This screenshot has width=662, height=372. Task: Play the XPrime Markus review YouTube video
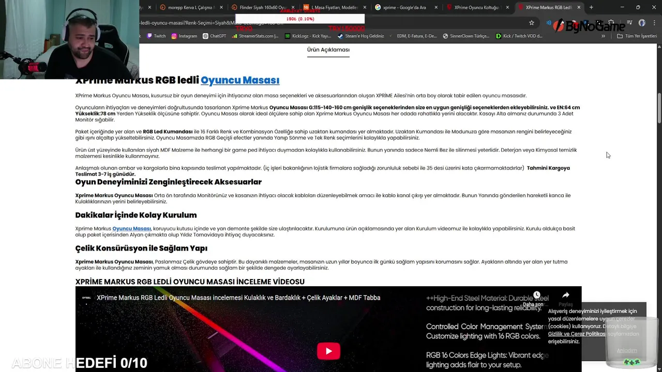pyautogui.click(x=328, y=351)
